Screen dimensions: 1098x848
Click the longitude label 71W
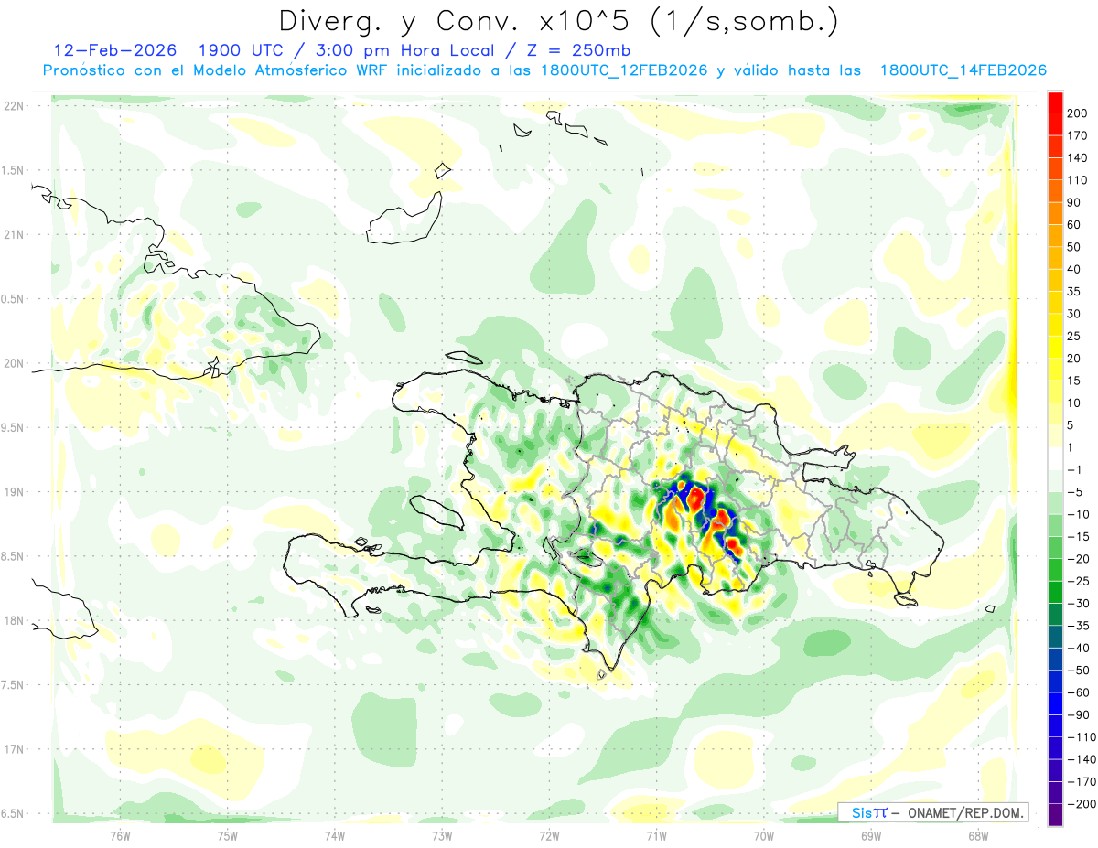point(656,835)
